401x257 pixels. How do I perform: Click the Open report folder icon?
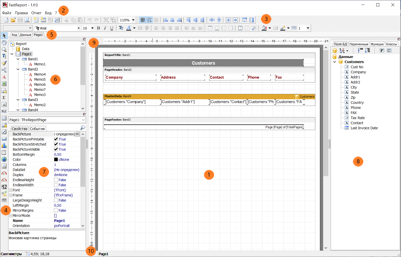pos(13,20)
